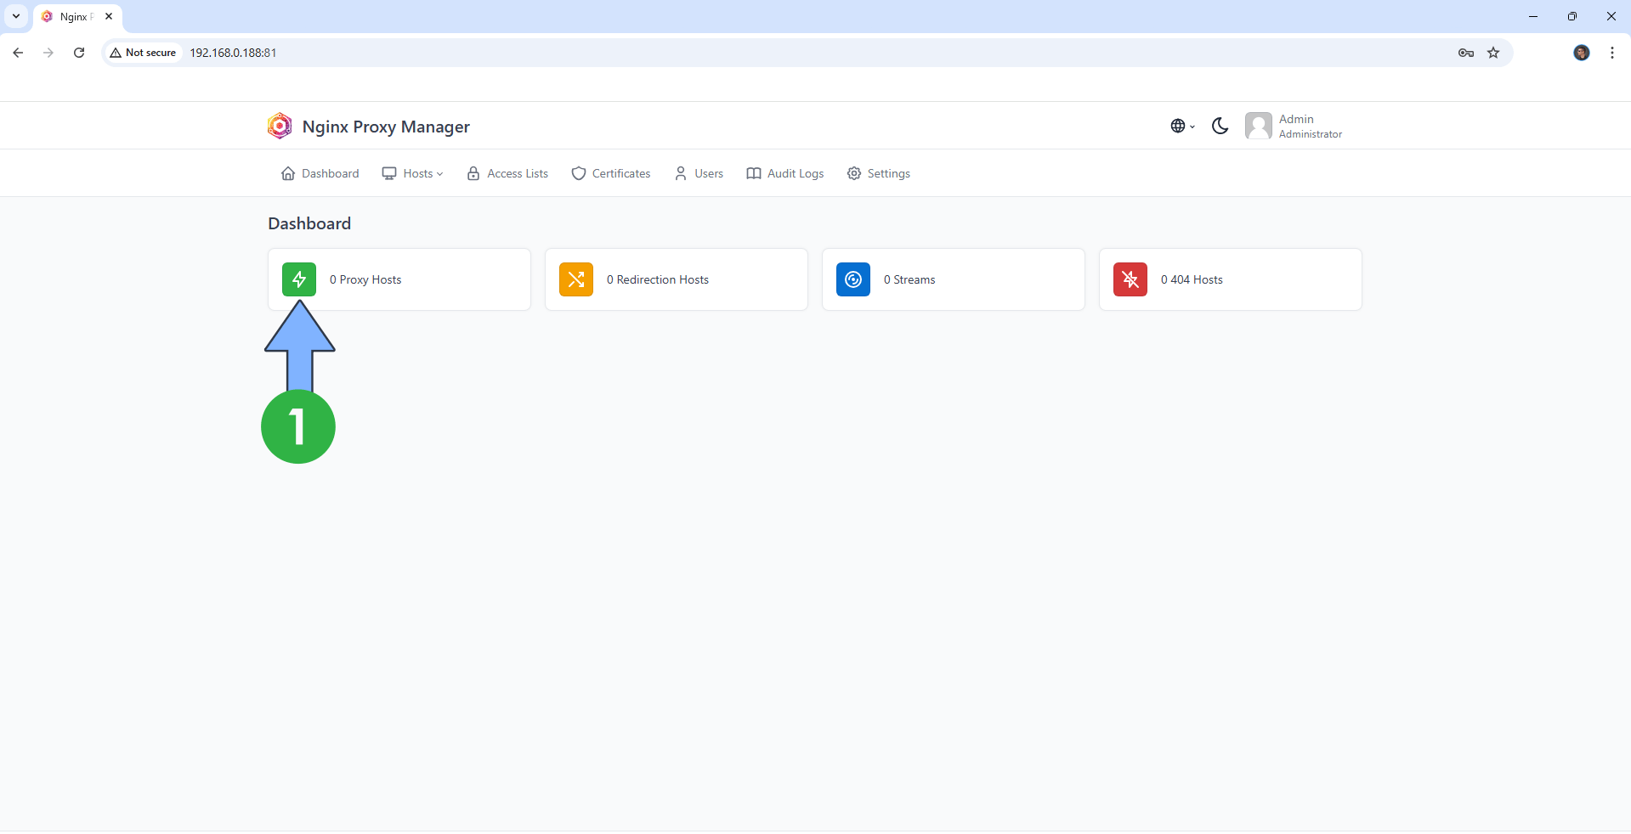
Task: Open the browser tab search chevron
Action: pos(15,16)
